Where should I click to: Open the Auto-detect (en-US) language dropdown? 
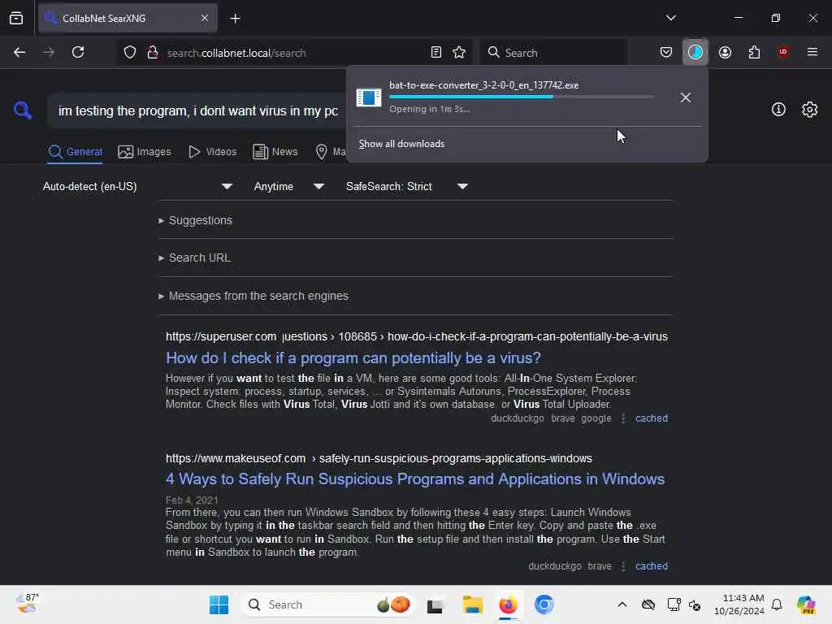point(138,187)
